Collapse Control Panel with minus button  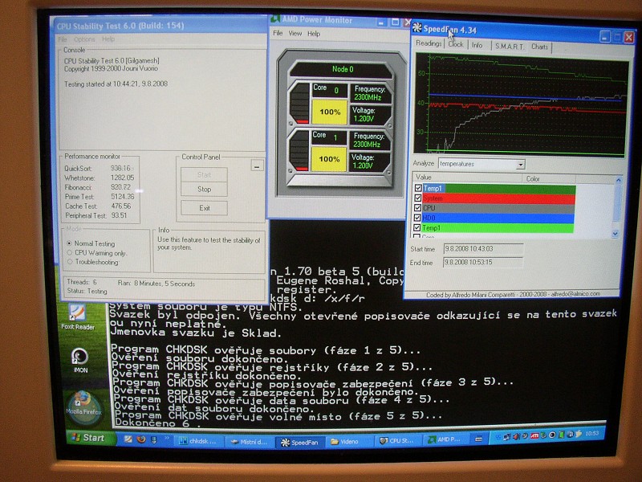click(257, 166)
